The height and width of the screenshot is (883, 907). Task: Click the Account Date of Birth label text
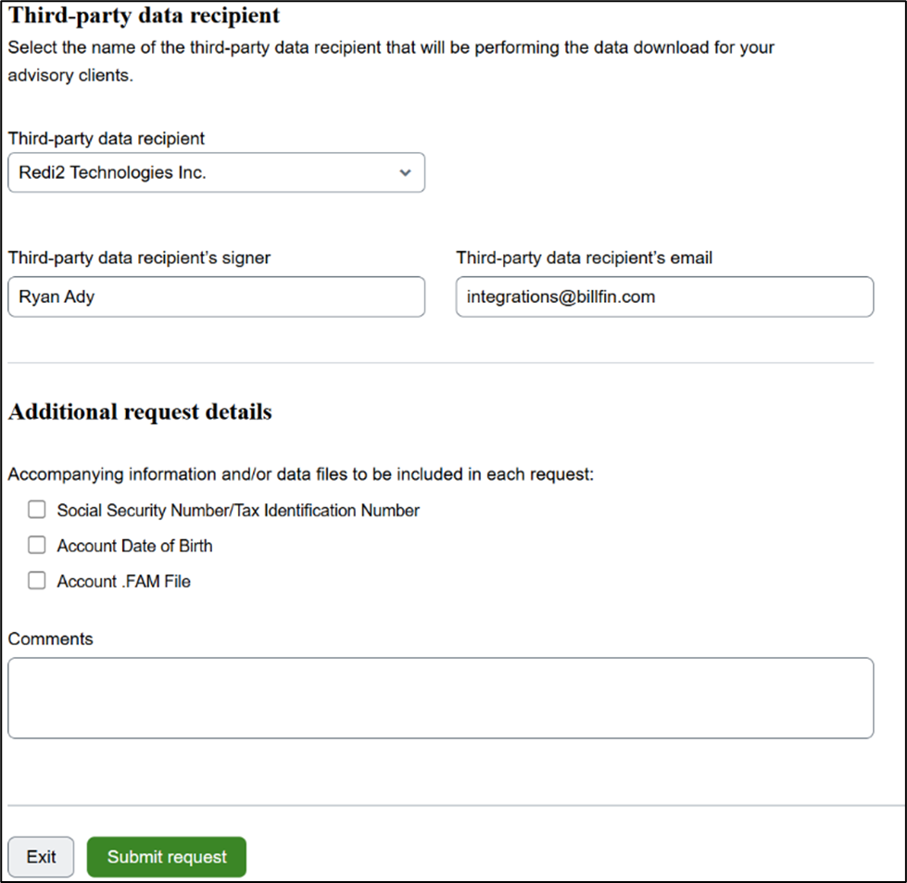click(x=134, y=546)
